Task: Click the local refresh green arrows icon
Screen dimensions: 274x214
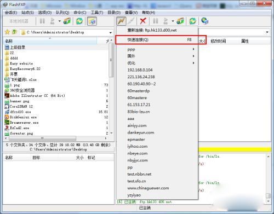Action: (x=79, y=21)
